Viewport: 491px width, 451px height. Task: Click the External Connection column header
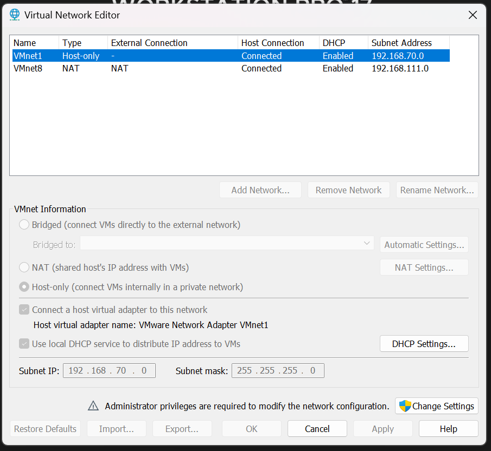(x=173, y=43)
